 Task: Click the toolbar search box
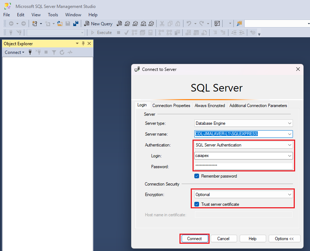[x=277, y=24]
